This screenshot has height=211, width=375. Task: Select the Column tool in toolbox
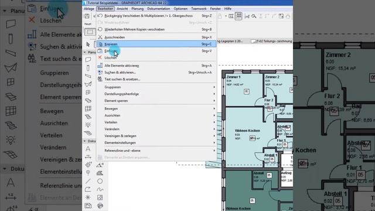(x=88, y=68)
